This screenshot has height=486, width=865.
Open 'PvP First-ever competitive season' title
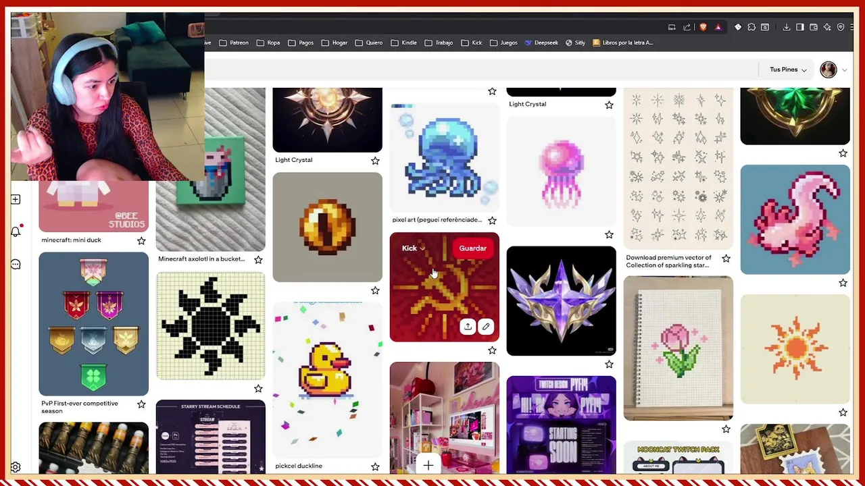[x=80, y=407]
